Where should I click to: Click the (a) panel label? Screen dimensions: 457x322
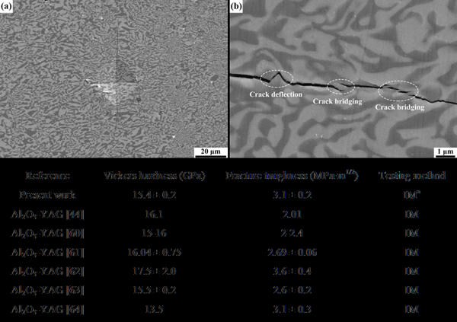tap(7, 6)
